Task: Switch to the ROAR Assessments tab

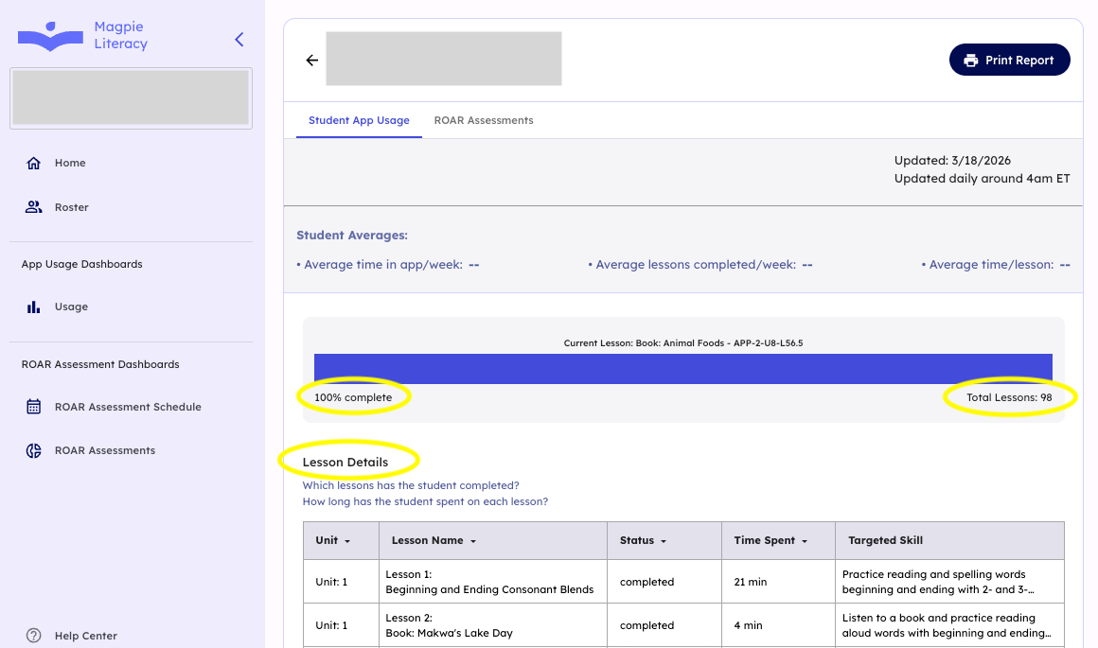Action: 484,120
